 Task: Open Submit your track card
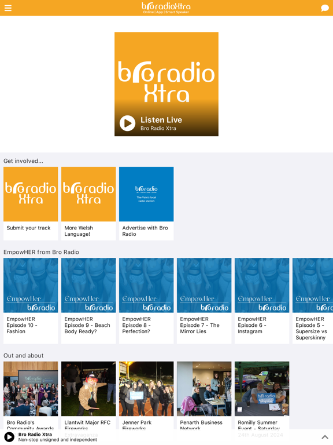coord(31,203)
